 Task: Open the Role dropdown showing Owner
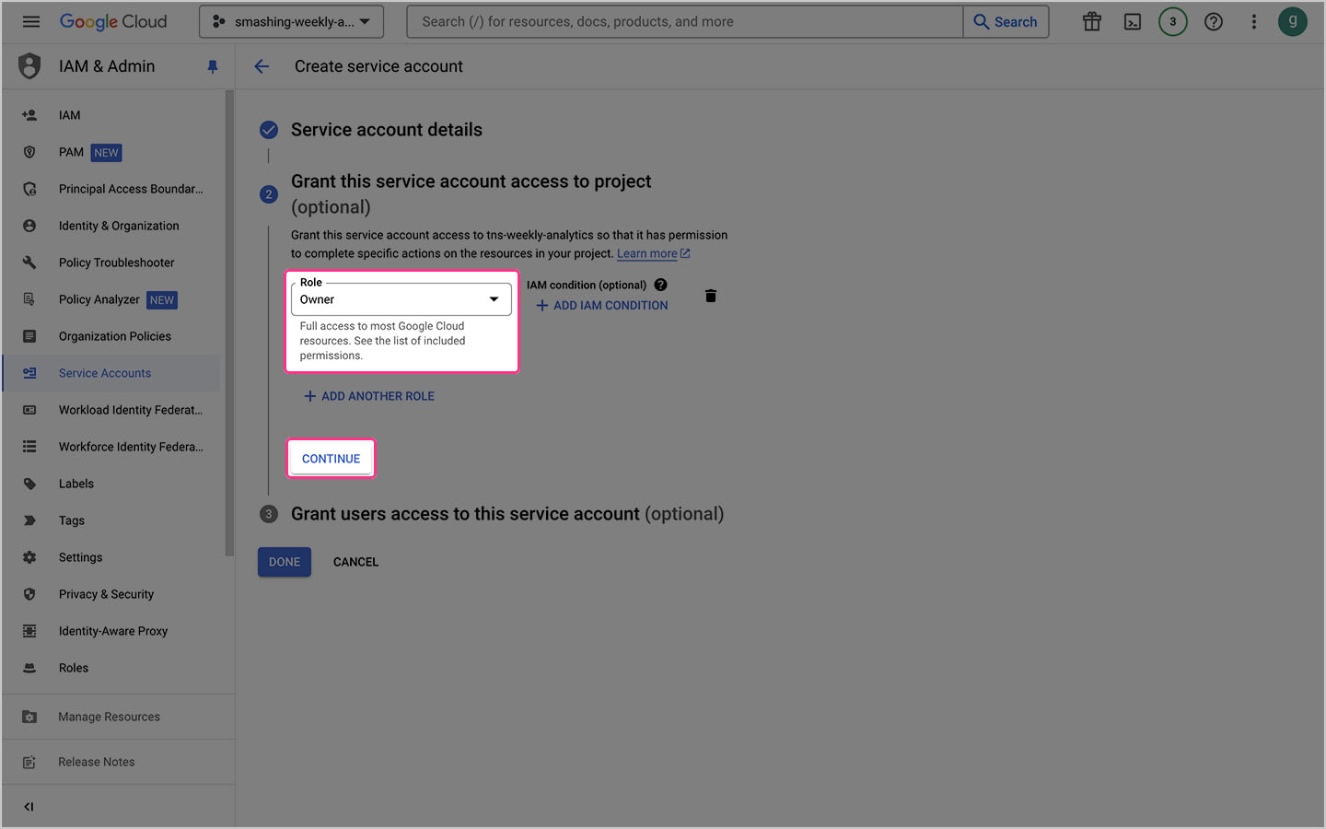click(x=401, y=298)
